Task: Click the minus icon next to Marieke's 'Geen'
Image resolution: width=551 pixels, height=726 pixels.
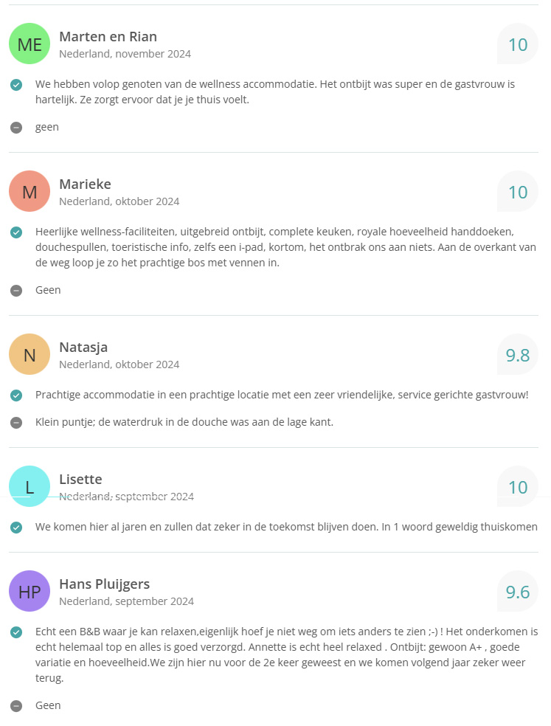Action: 16,291
